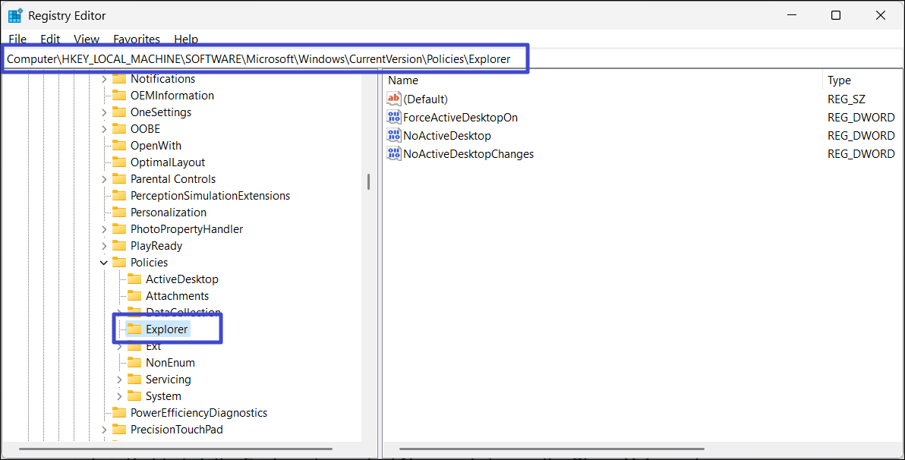Select the NoActiveDesktopChanges value name
Screen dimensions: 905x460
(468, 155)
